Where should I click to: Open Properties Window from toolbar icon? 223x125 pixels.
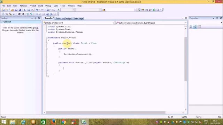(x=143, y=10)
